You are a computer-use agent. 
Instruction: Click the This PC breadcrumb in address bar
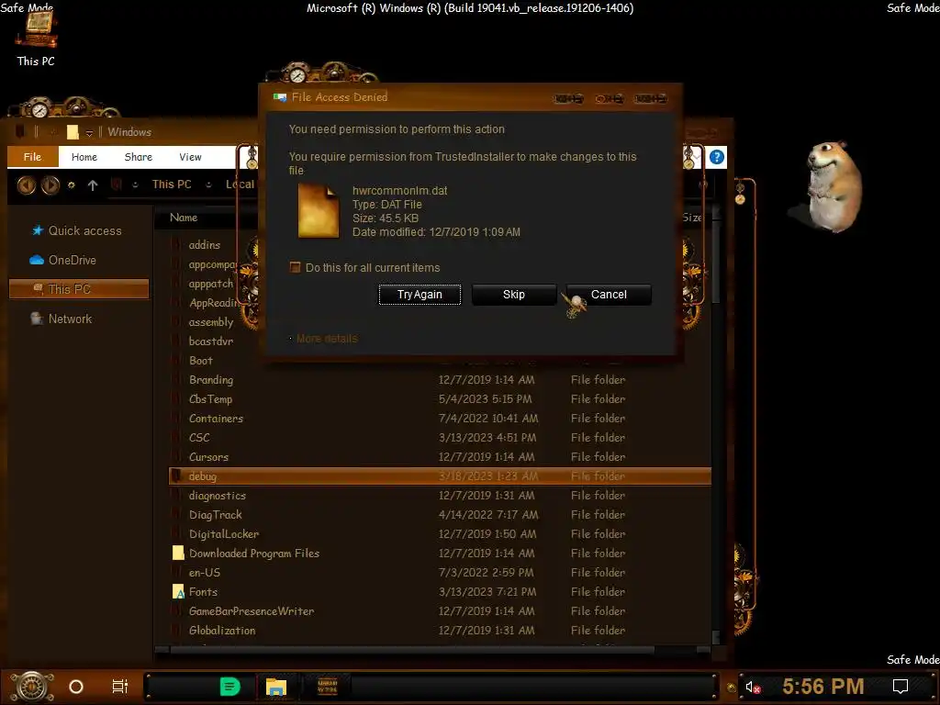tap(172, 185)
